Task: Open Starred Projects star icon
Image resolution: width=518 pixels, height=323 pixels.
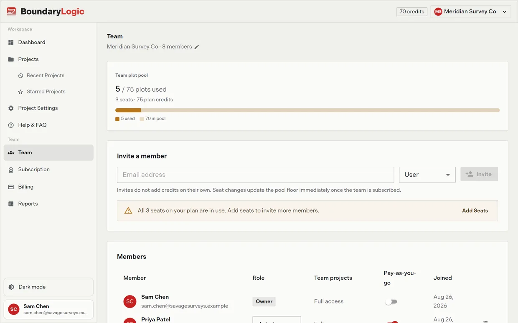Action: click(20, 92)
